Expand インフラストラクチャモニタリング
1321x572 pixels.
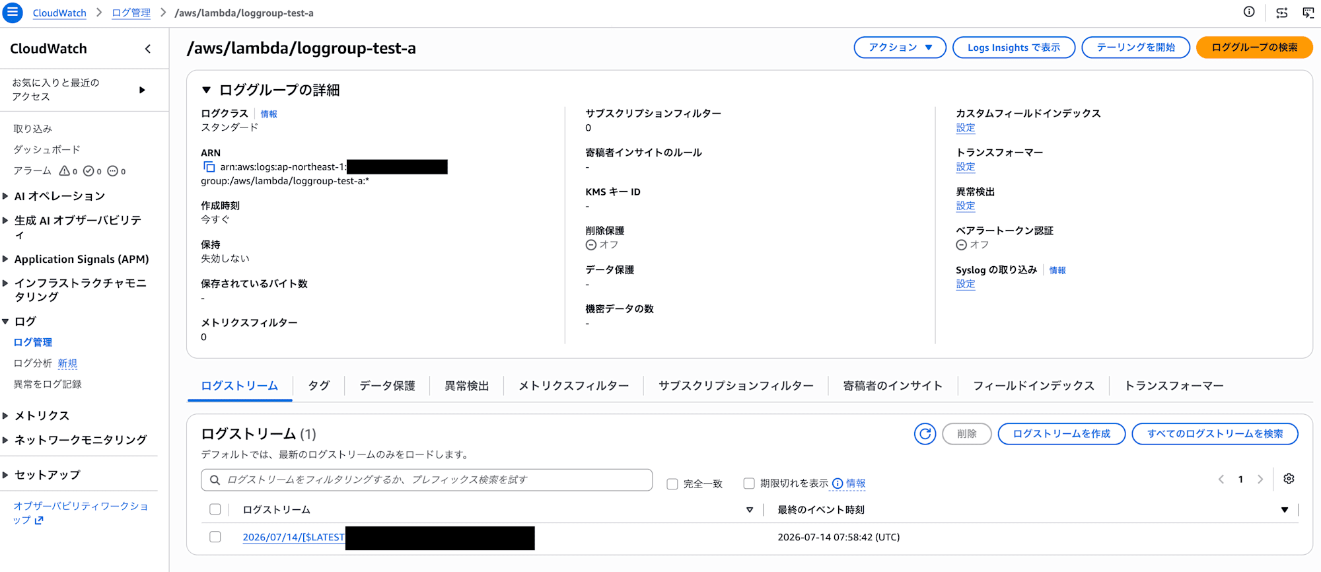(x=5, y=283)
